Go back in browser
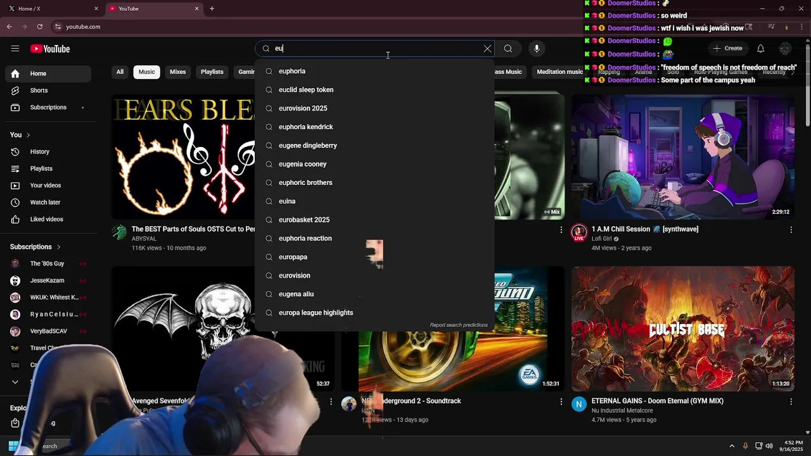 (x=10, y=27)
